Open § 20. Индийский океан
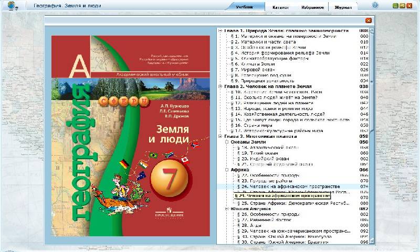The width and height of the screenshot is (420, 252). (263, 159)
